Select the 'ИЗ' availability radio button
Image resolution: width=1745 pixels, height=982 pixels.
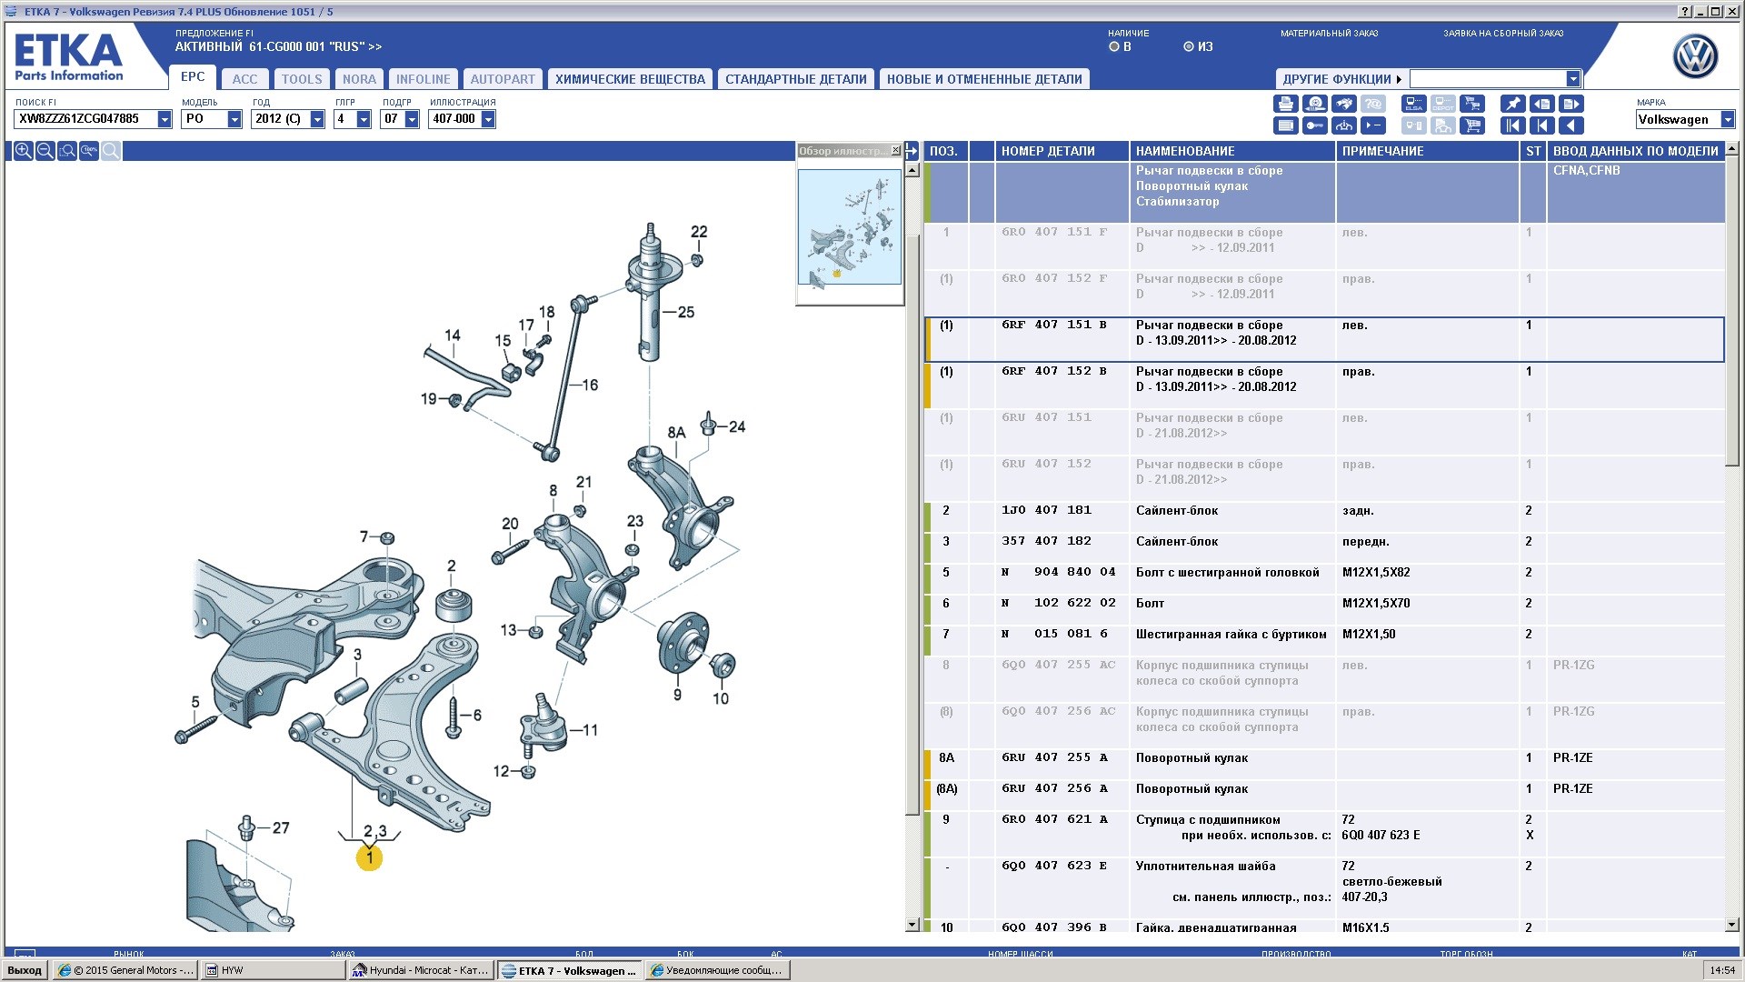[1188, 46]
